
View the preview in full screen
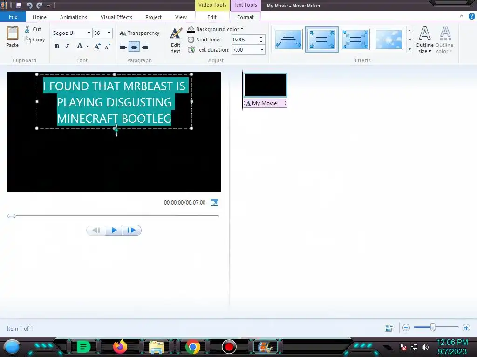pos(214,203)
